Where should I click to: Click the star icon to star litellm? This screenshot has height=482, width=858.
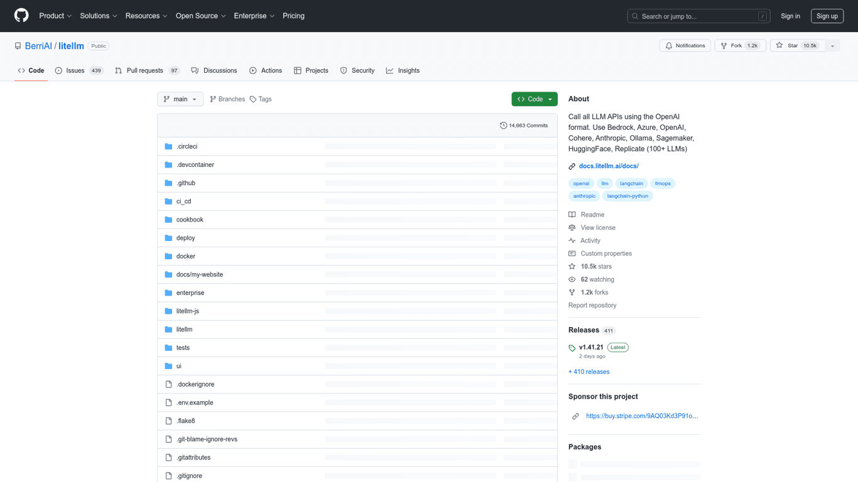point(778,45)
